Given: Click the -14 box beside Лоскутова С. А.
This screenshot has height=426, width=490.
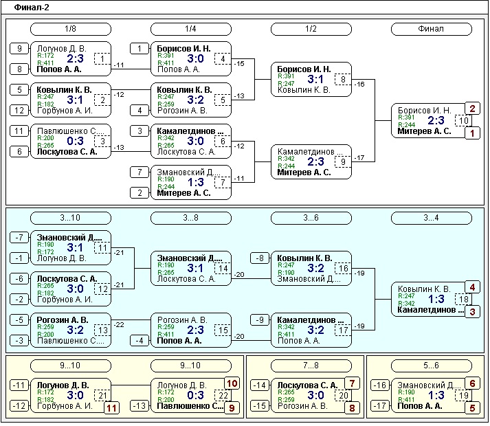Looking at the screenshot, I should [260, 385].
